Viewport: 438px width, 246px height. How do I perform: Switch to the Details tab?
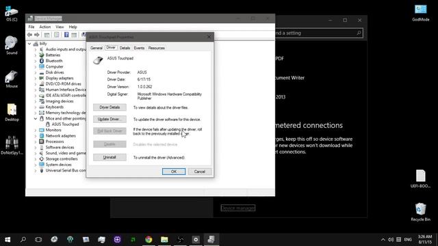click(x=125, y=48)
